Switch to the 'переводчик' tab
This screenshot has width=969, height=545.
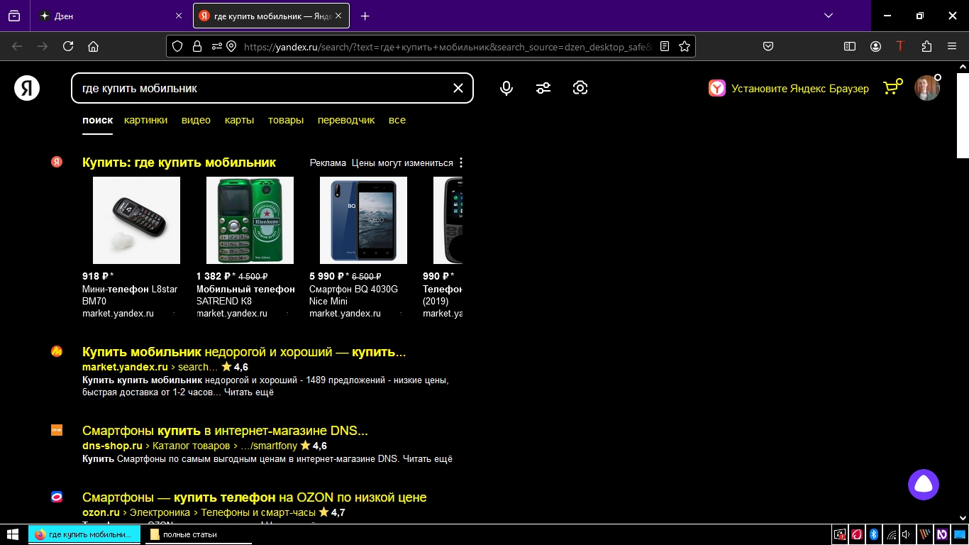pyautogui.click(x=346, y=120)
